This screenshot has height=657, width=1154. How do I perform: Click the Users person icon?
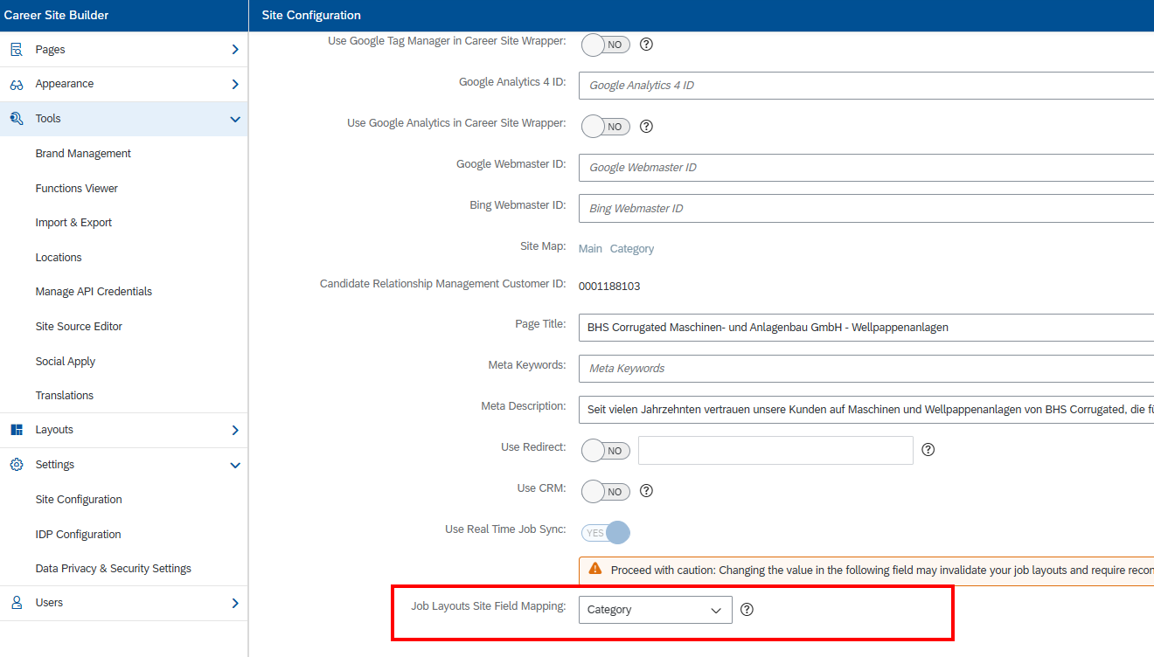point(17,603)
